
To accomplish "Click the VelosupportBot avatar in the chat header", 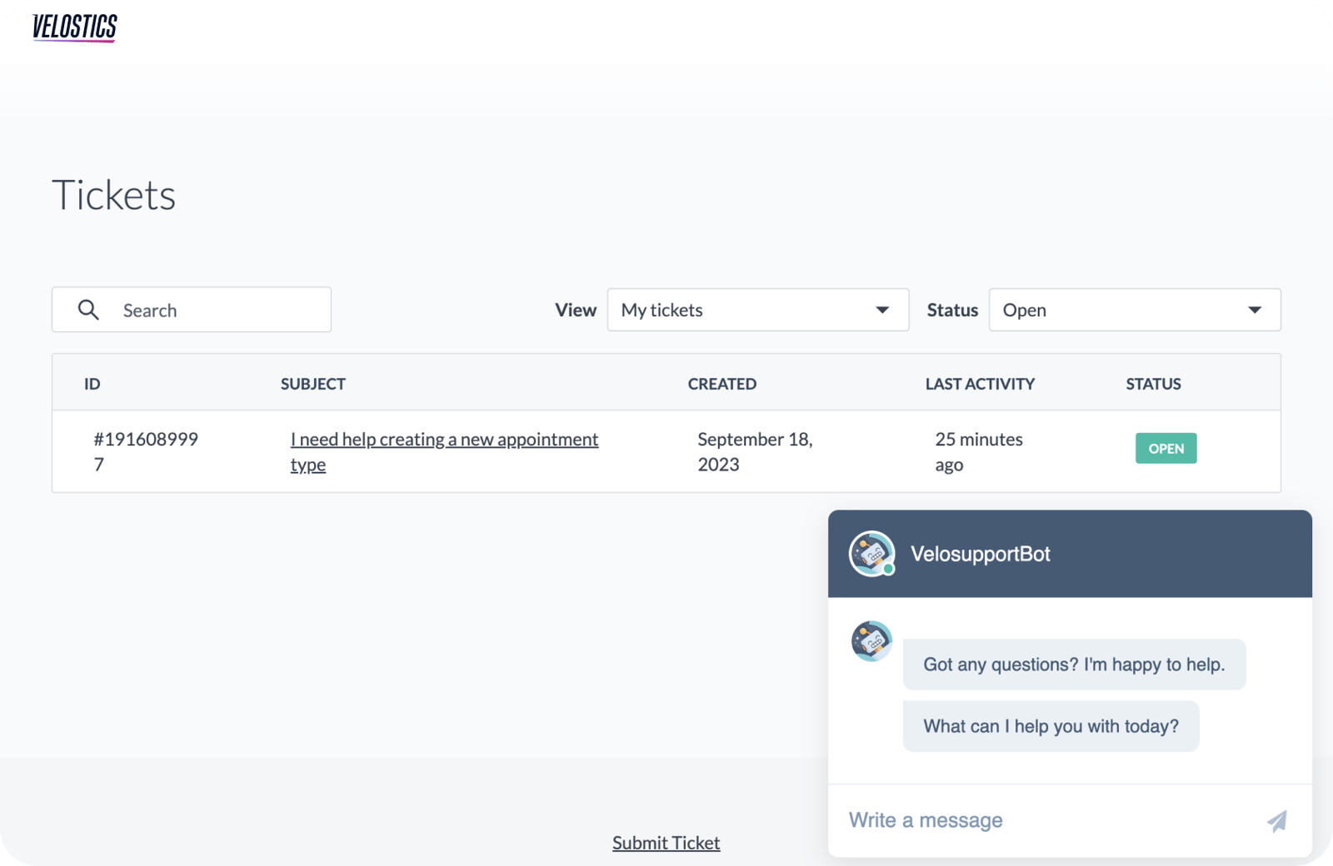I will (870, 553).
